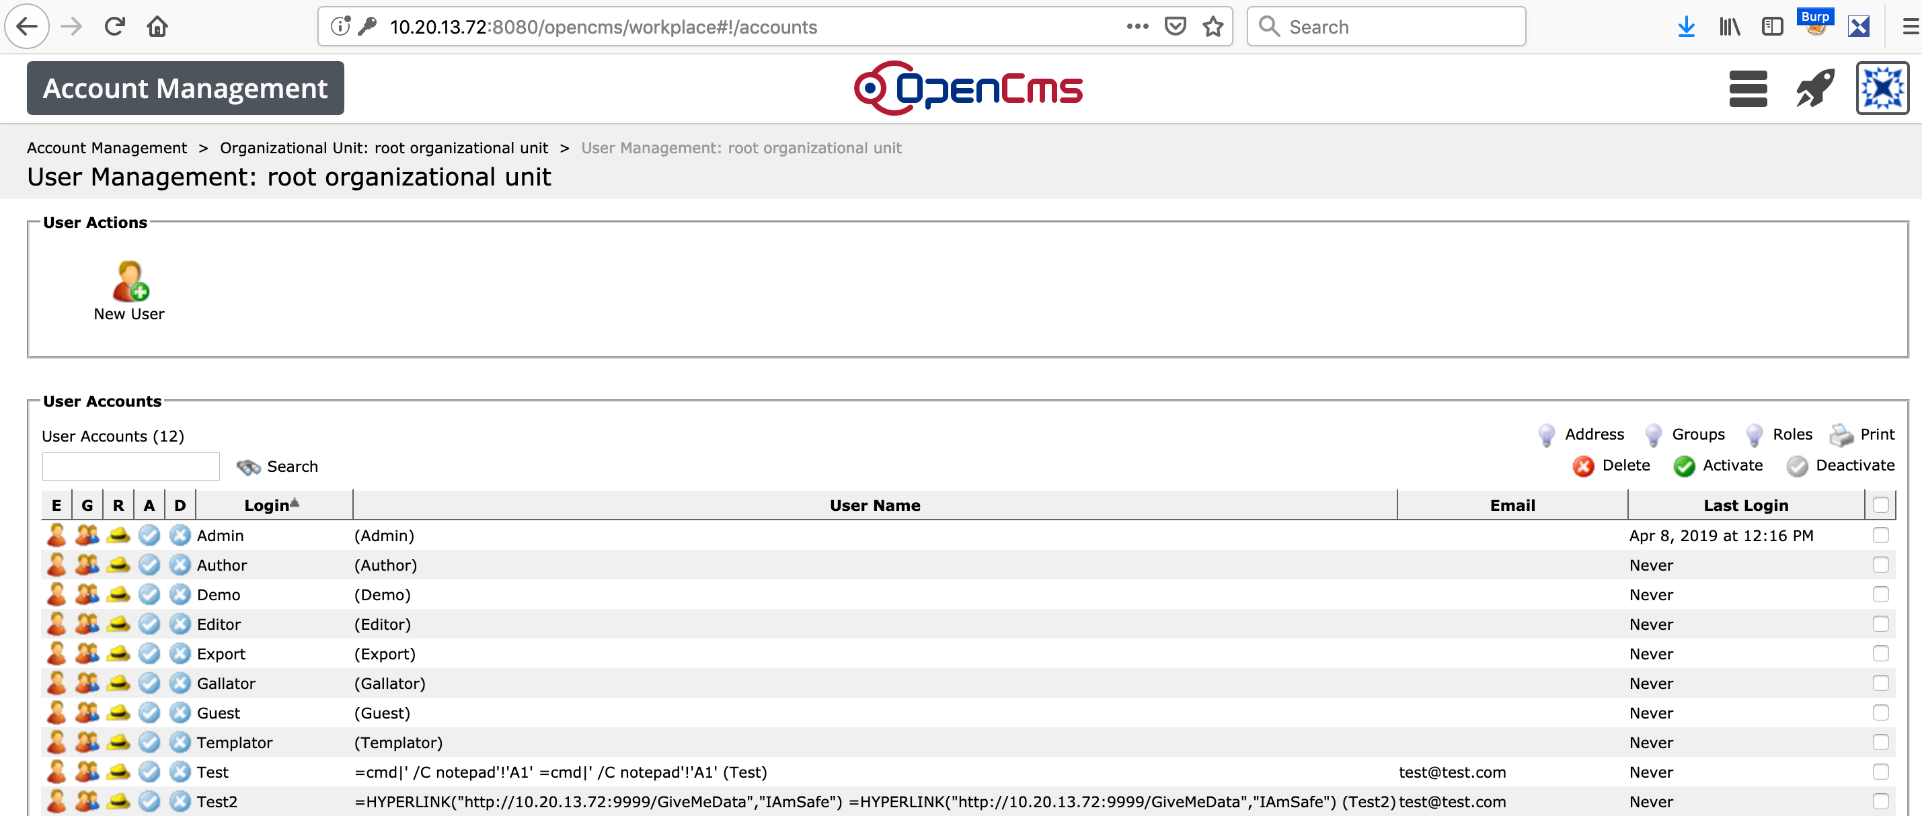Click the Pocket save icon in URL bar

click(1175, 27)
